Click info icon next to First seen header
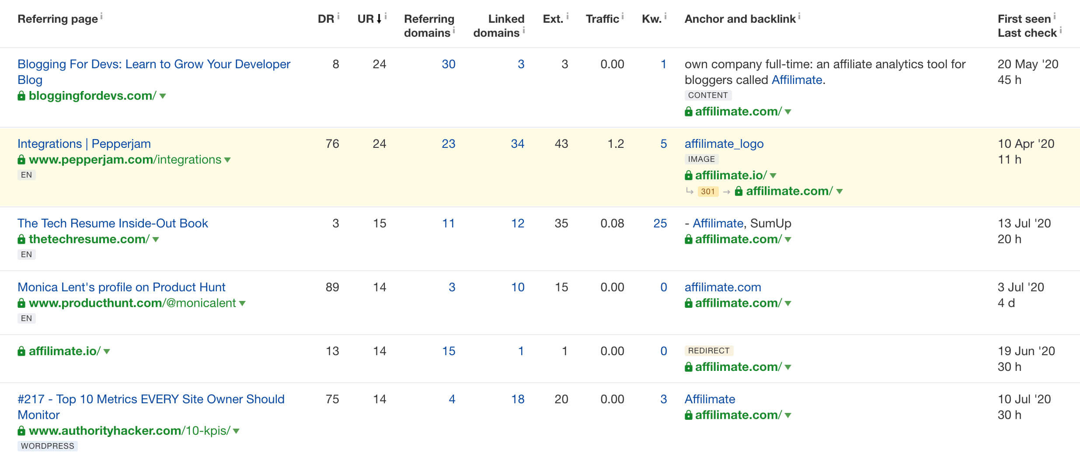This screenshot has width=1080, height=461. 1055,16
